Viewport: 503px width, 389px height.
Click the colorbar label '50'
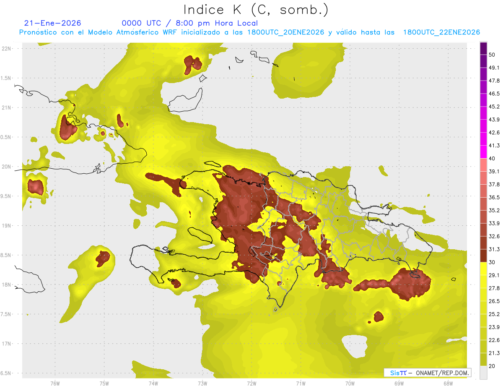(x=492, y=55)
